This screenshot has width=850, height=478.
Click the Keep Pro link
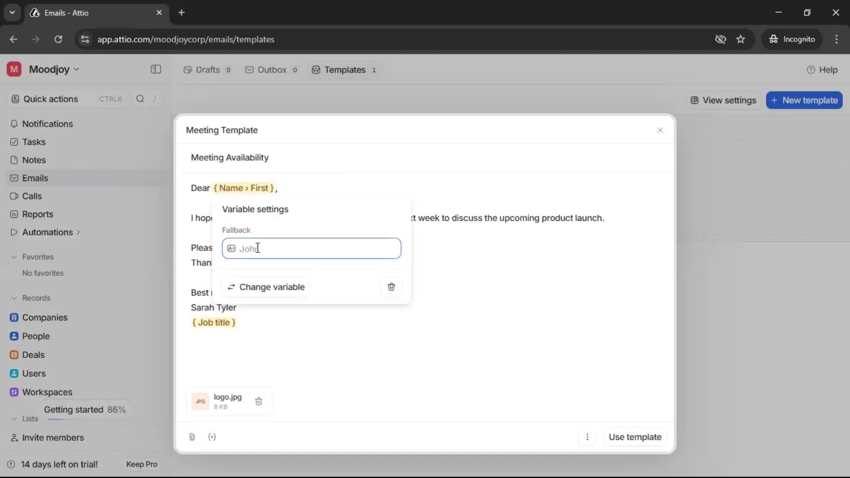pyautogui.click(x=141, y=464)
